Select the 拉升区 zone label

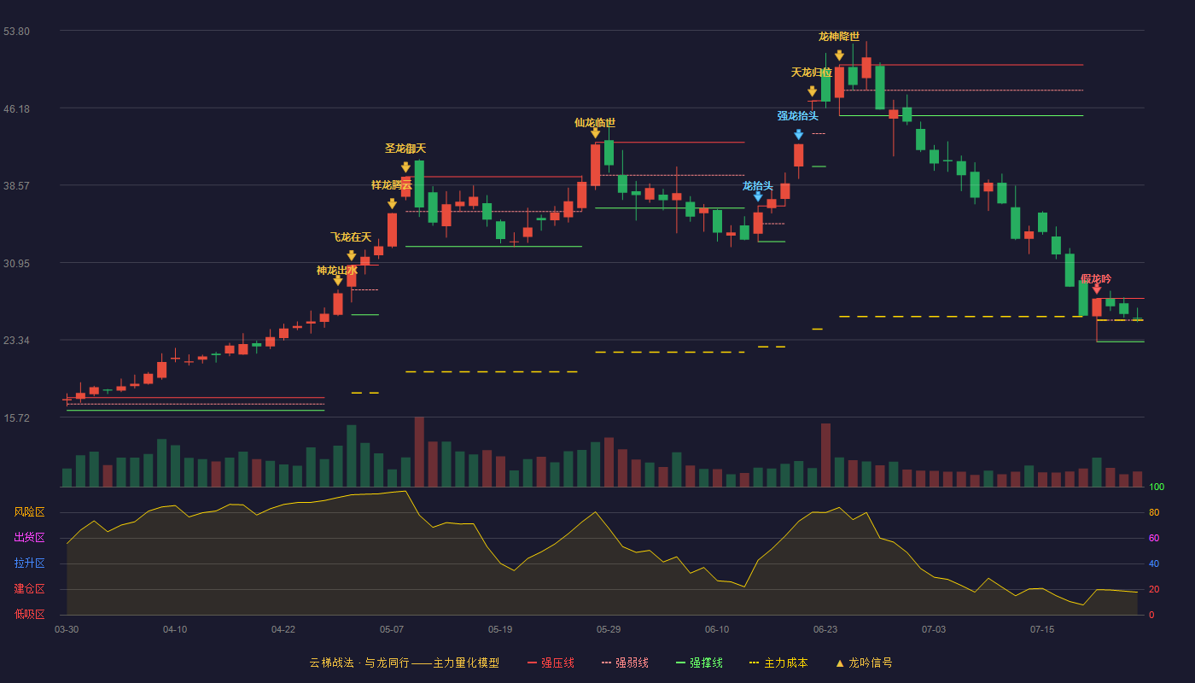29,563
